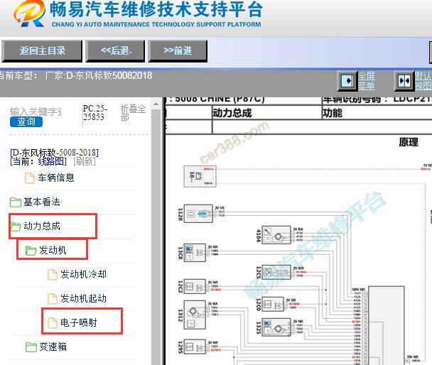Click component 12C5 in the wiring diagram
The width and height of the screenshot is (432, 365).
[276, 272]
